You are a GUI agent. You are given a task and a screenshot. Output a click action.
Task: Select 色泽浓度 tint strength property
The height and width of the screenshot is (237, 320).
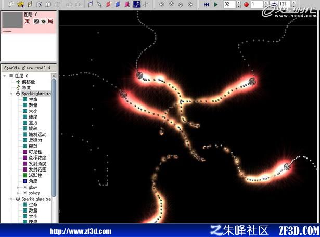tap(37, 157)
